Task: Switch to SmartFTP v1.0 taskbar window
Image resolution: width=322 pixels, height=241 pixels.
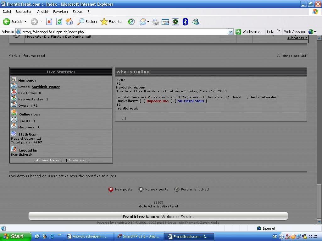Action: [x=139, y=237]
